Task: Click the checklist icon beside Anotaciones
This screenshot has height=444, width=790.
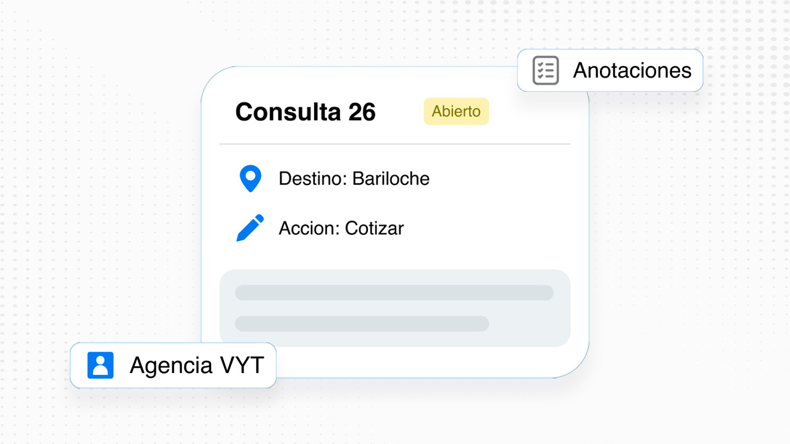Action: pyautogui.click(x=546, y=70)
